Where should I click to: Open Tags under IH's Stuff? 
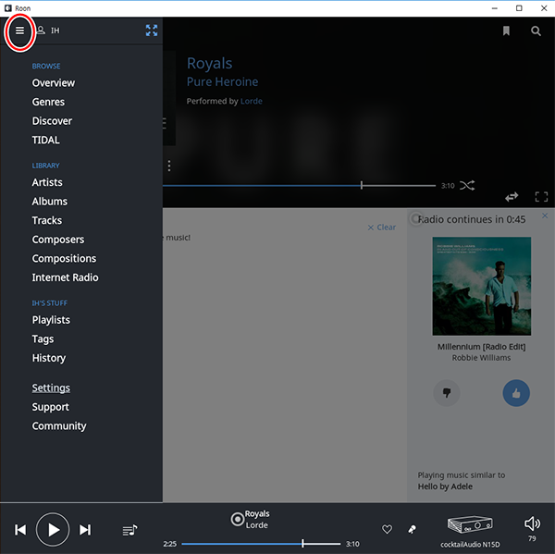pos(43,339)
